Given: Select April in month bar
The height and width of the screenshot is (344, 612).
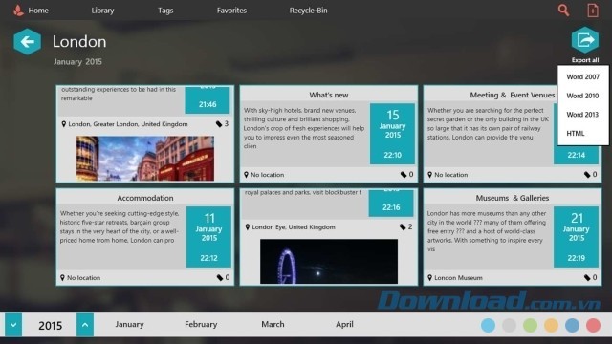Looking at the screenshot, I should pyautogui.click(x=344, y=324).
